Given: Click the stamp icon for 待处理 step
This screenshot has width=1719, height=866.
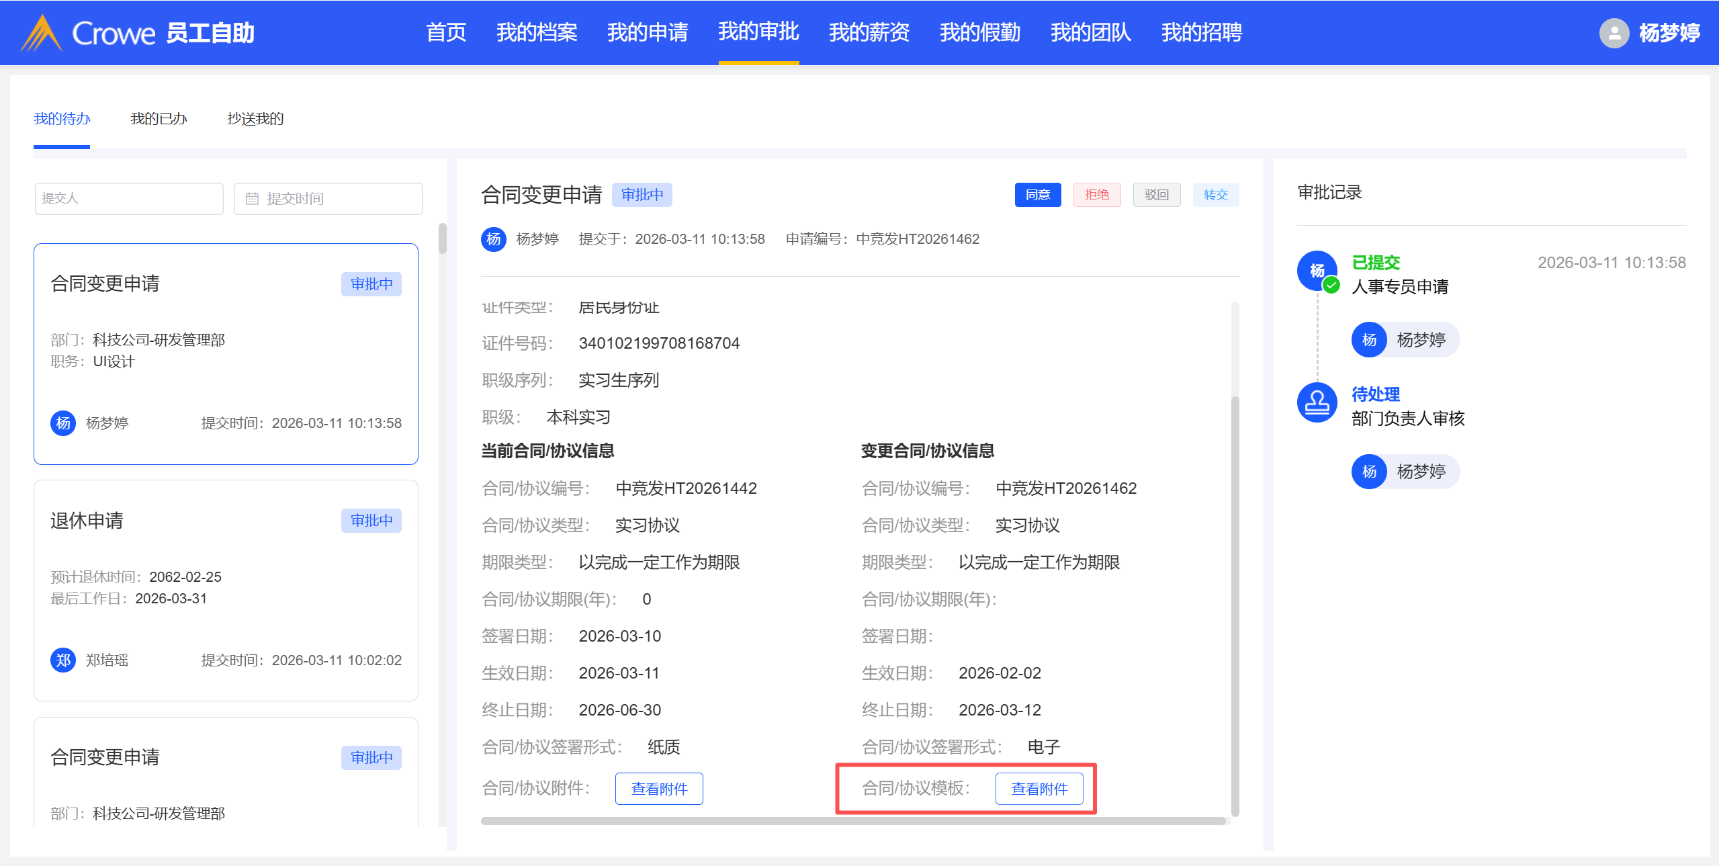Looking at the screenshot, I should click(1317, 402).
